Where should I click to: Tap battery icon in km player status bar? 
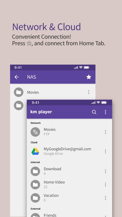click(104, 102)
